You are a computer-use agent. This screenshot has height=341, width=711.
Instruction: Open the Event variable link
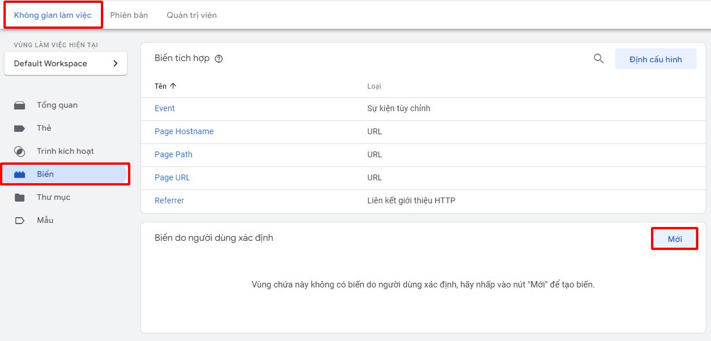tap(164, 108)
